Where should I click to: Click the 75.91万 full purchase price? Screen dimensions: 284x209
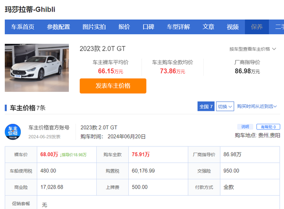tap(141, 154)
